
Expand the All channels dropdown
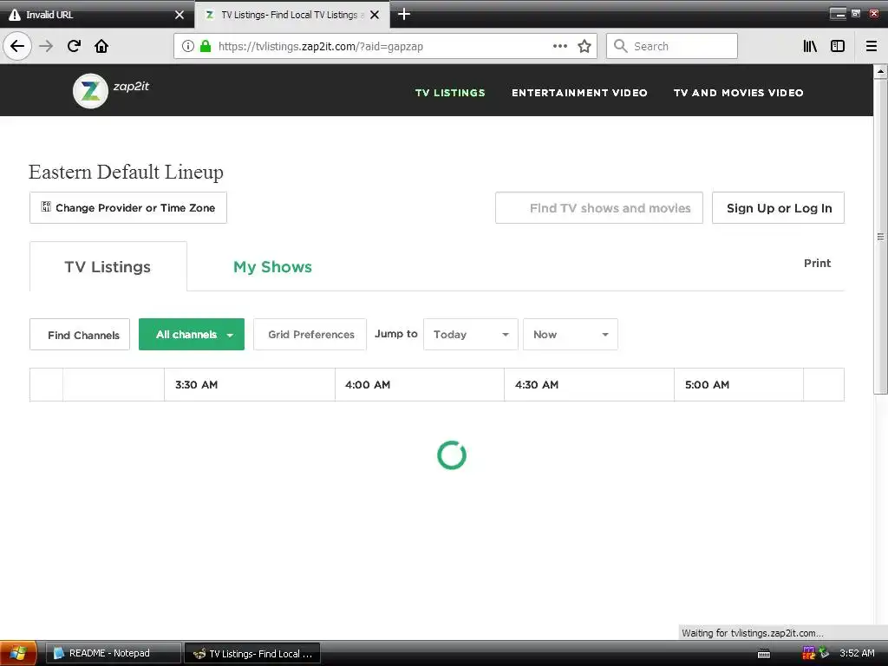point(192,335)
